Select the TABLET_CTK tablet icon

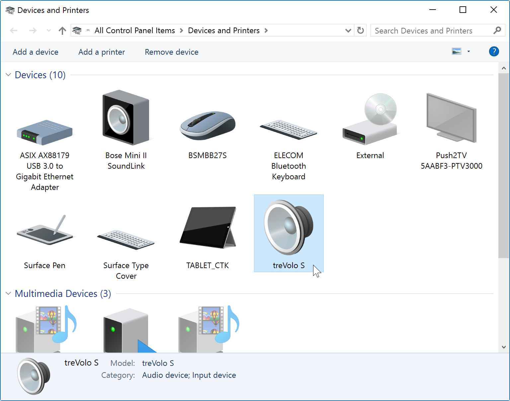208,227
